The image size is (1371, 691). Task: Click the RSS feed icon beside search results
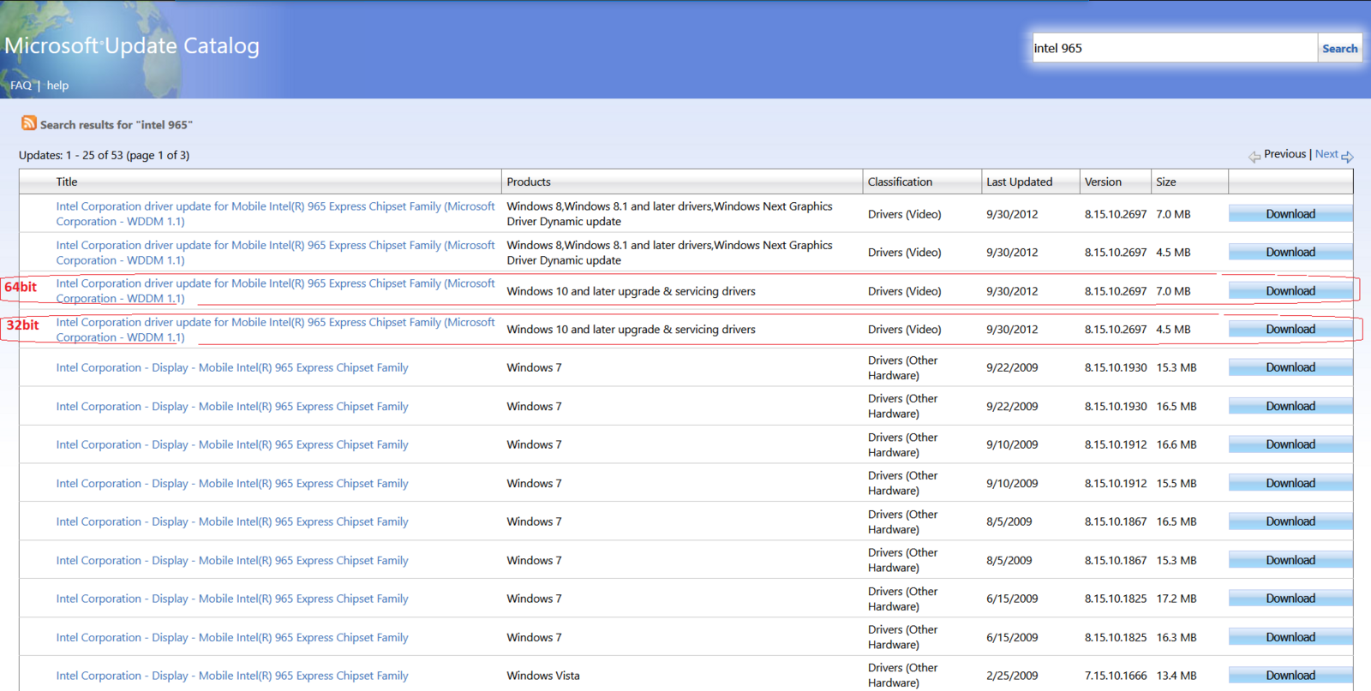[29, 123]
